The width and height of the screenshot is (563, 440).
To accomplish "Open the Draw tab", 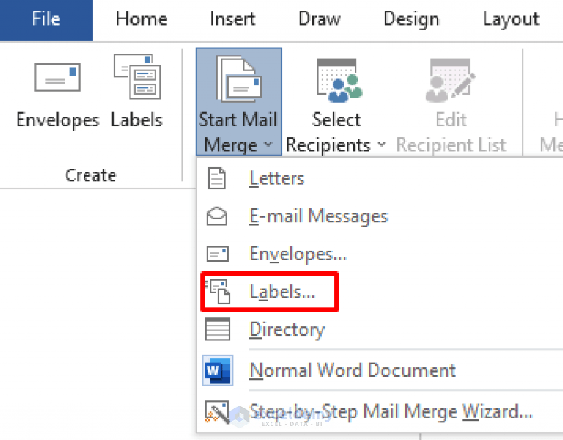I will (x=319, y=18).
